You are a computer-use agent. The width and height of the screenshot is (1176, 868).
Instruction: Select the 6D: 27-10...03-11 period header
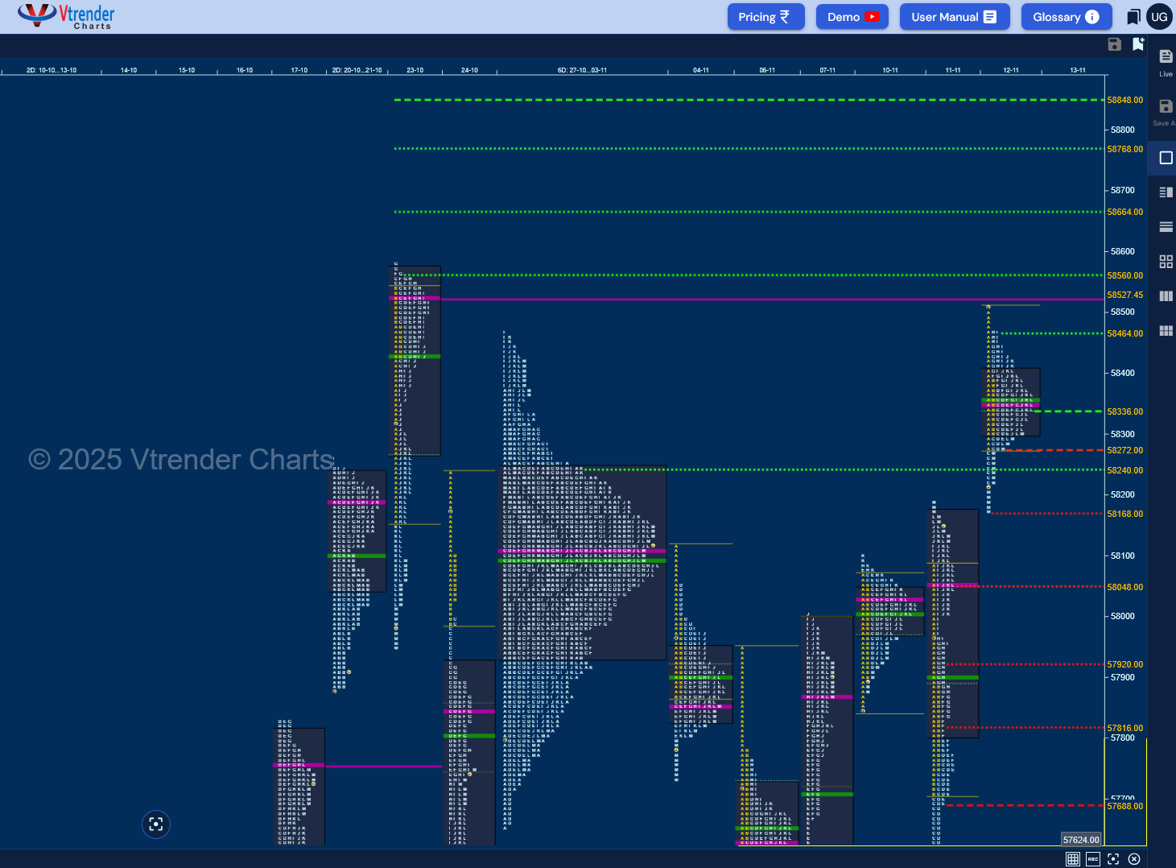tap(582, 70)
